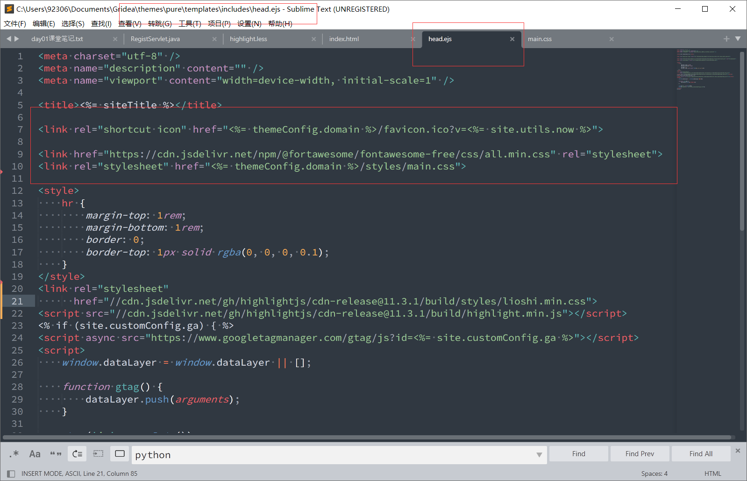The width and height of the screenshot is (747, 481).
Task: Open the 选择(S) menu
Action: coord(73,24)
